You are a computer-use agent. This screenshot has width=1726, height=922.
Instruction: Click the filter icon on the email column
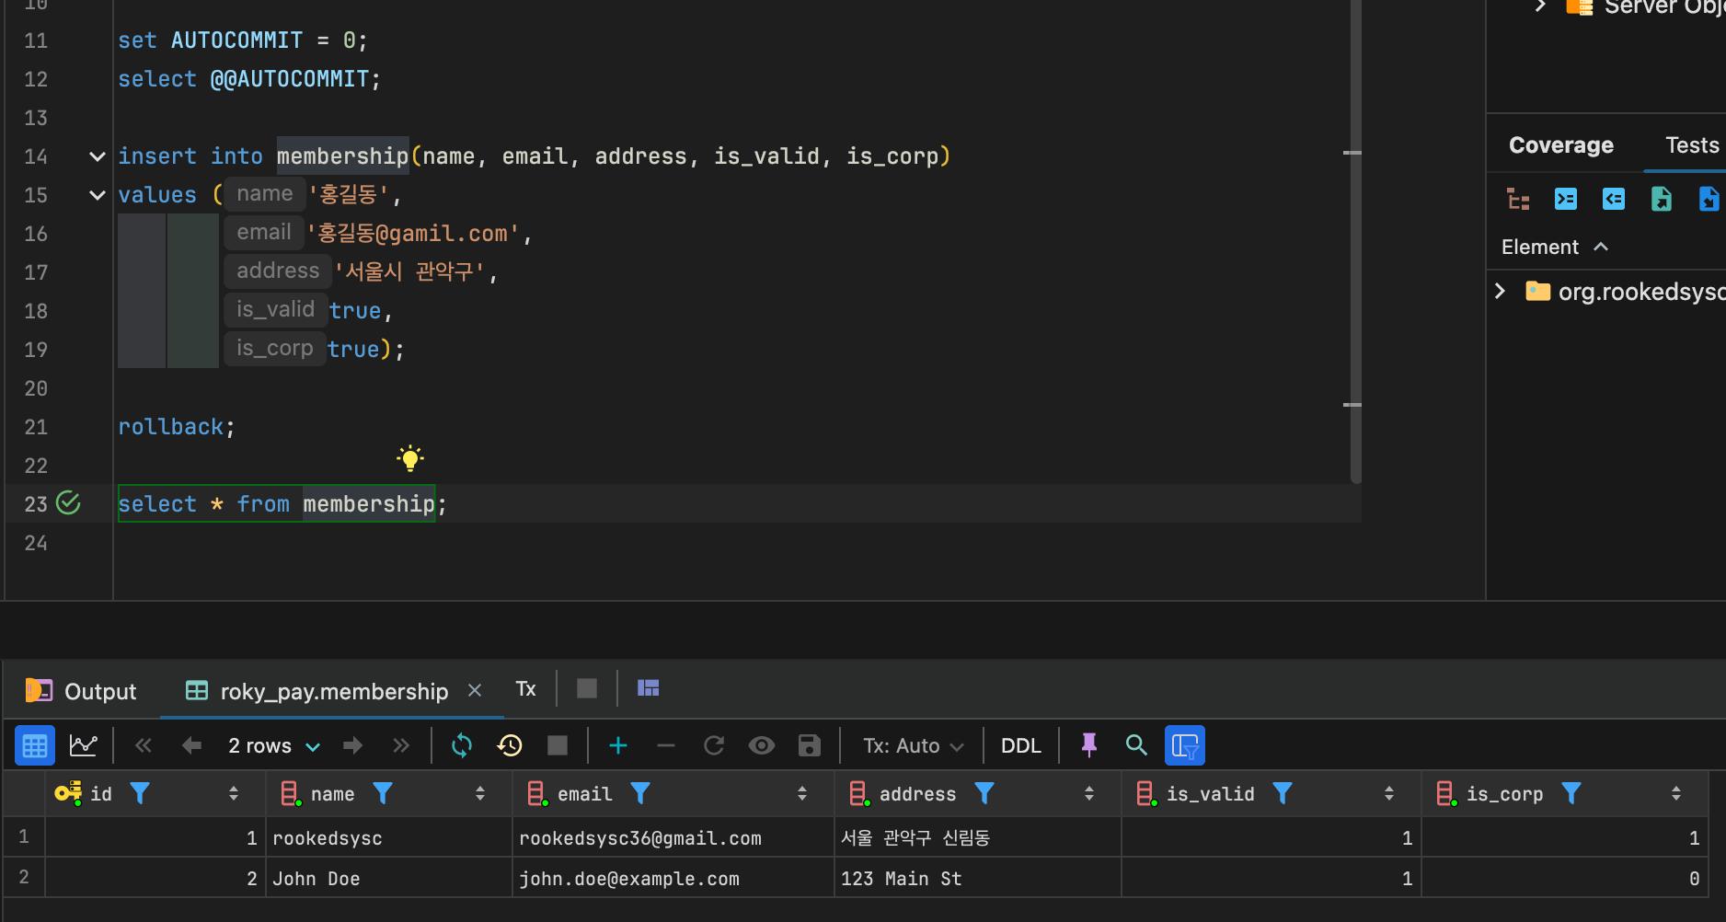tap(640, 793)
